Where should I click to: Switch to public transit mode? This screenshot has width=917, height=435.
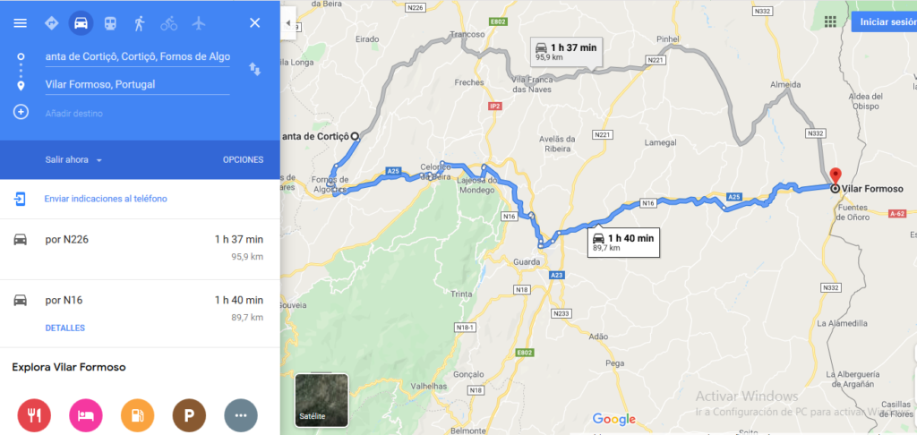(x=110, y=23)
